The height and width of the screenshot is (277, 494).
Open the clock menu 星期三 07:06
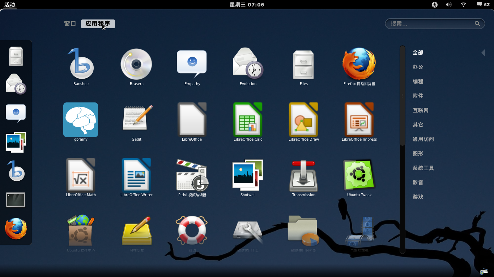247,5
